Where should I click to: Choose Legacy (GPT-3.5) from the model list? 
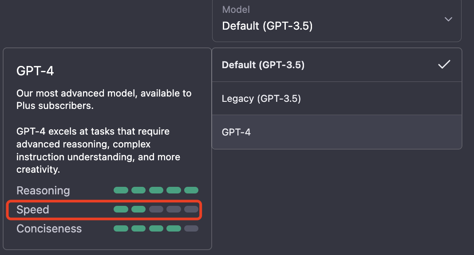(261, 98)
